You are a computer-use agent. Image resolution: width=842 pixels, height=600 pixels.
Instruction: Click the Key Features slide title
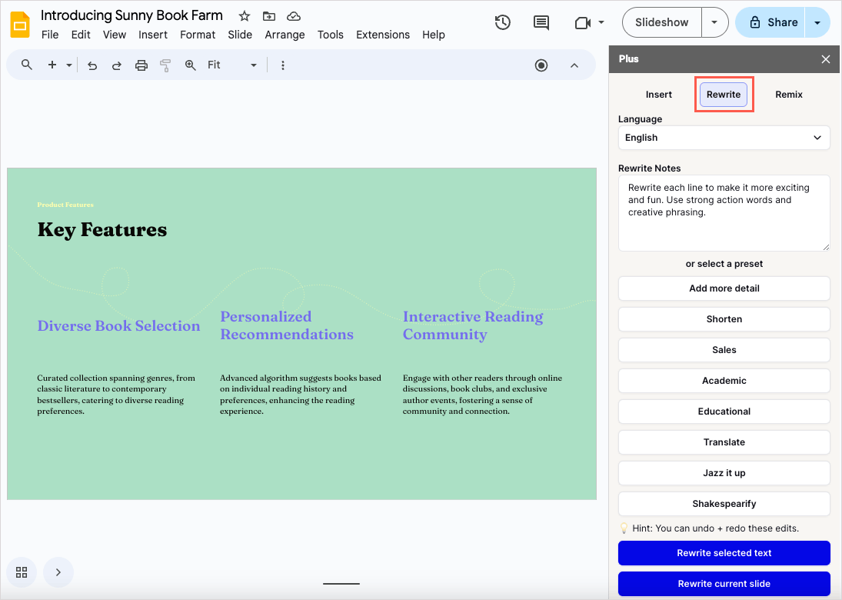102,230
